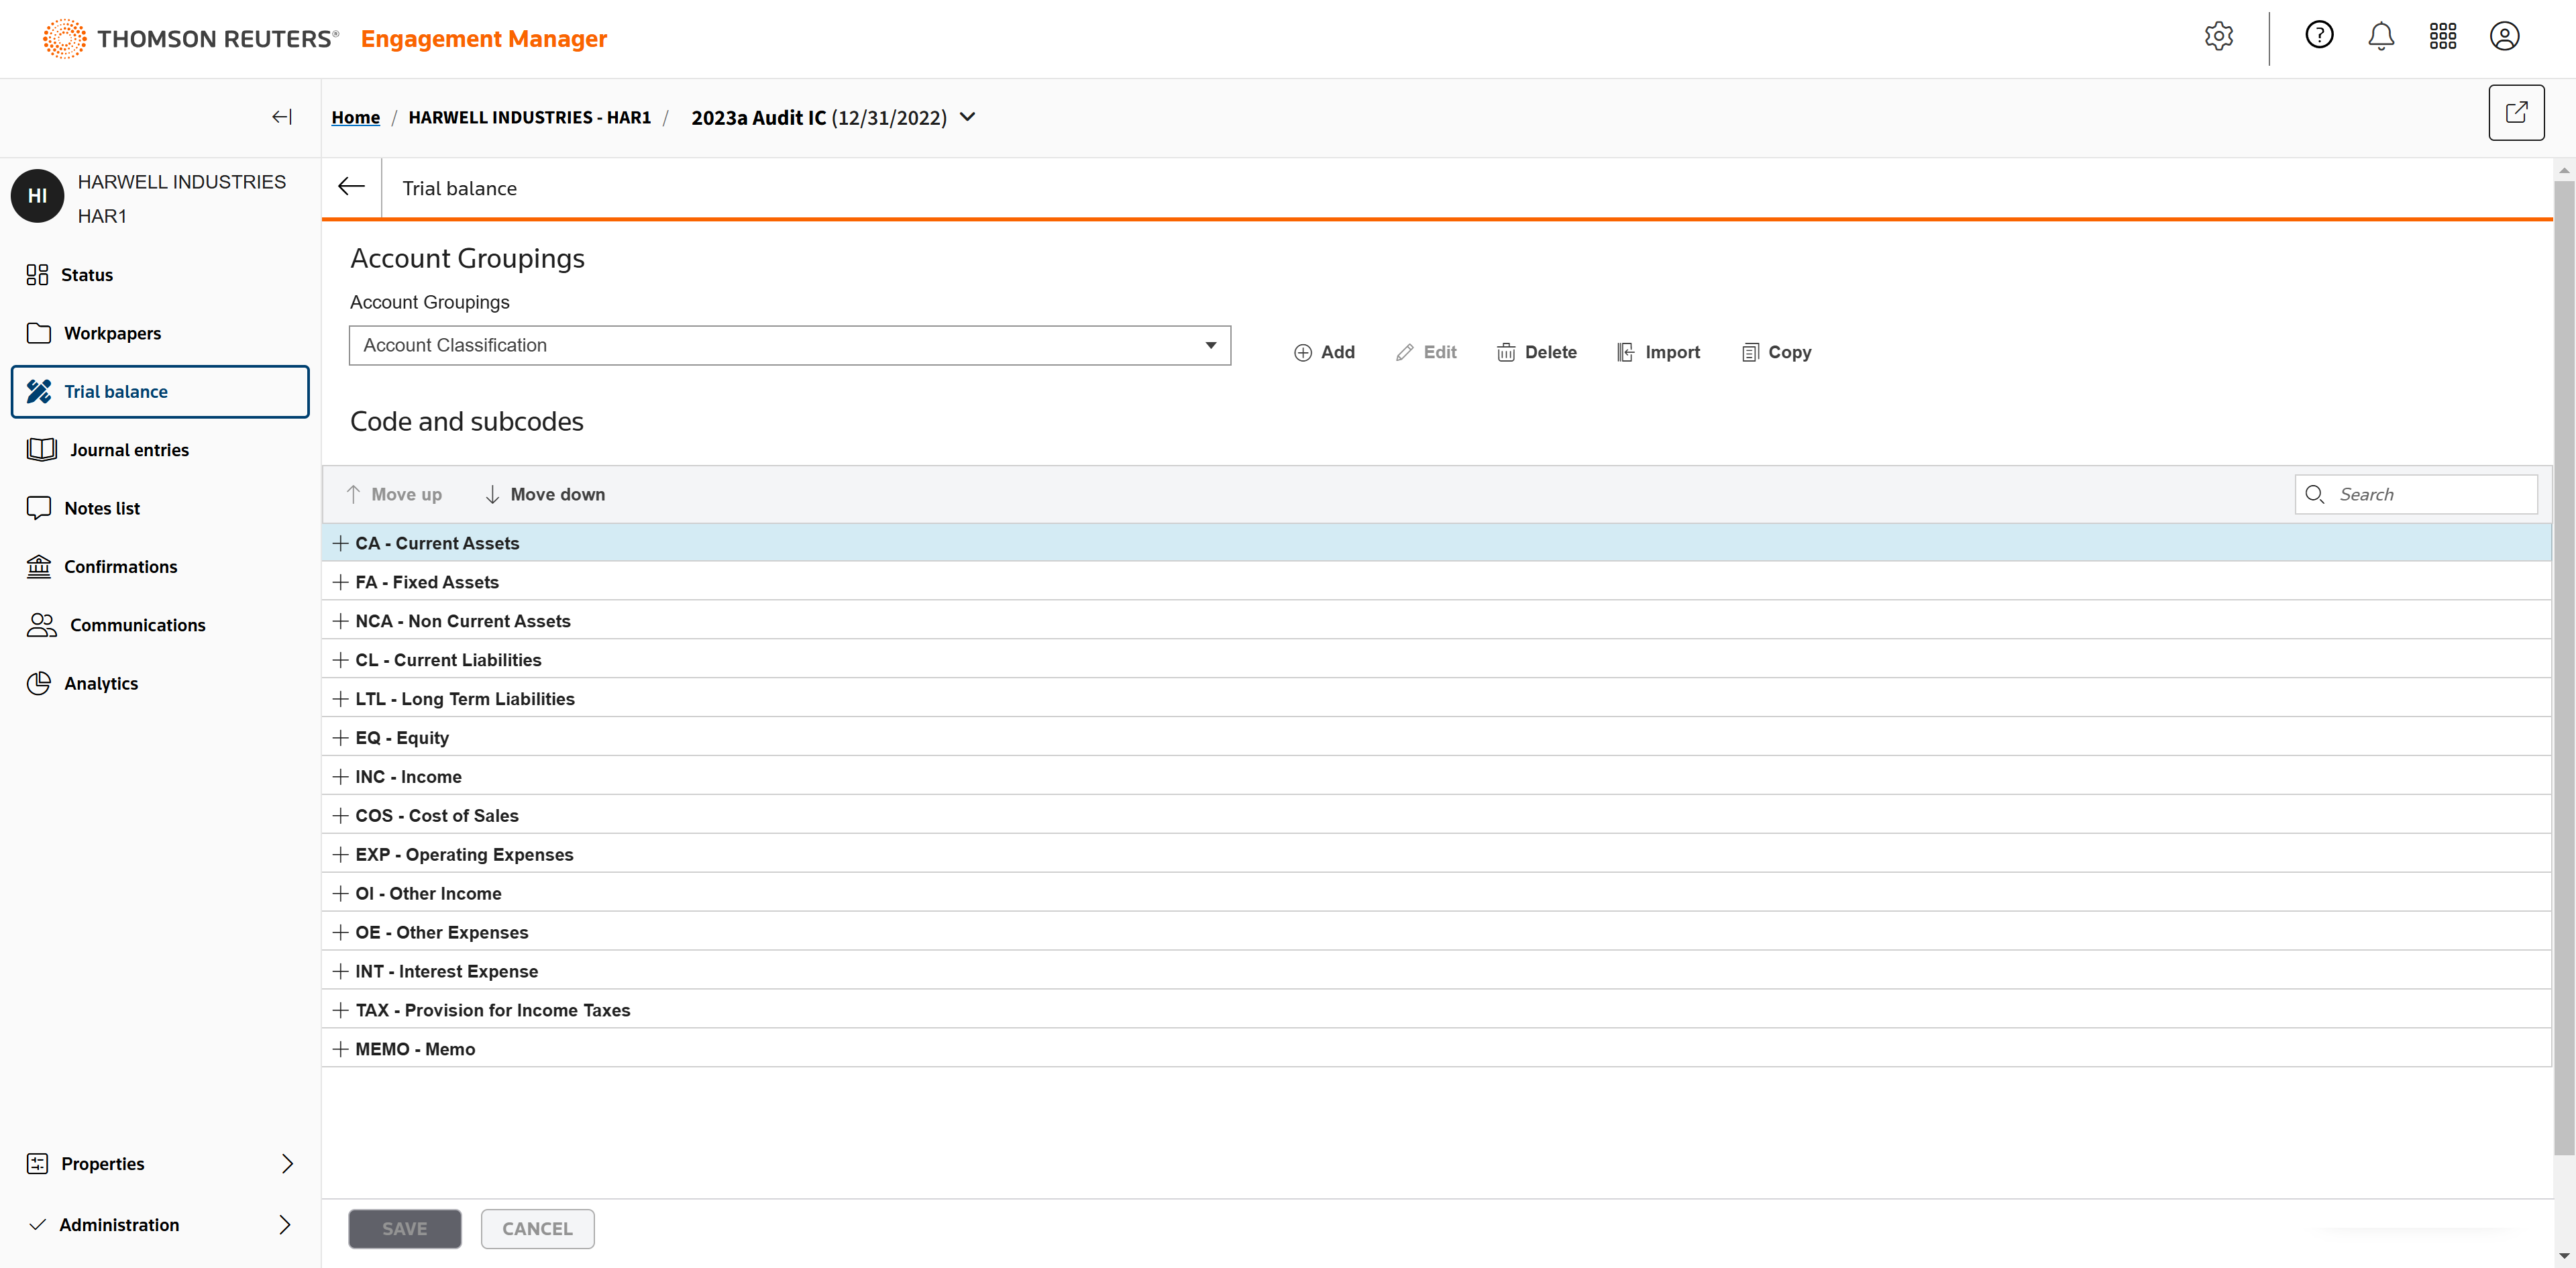
Task: Expand the CA - Current Assets row
Action: (340, 543)
